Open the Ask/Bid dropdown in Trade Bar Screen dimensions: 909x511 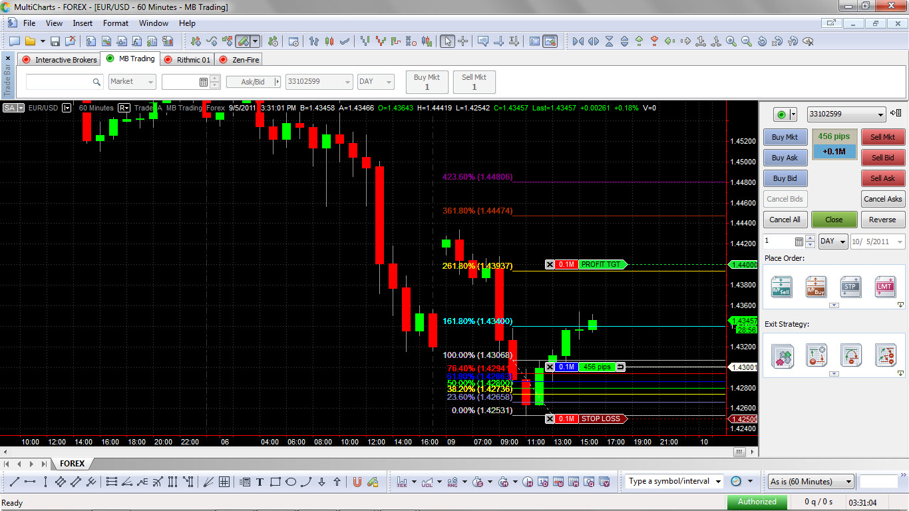pos(253,82)
